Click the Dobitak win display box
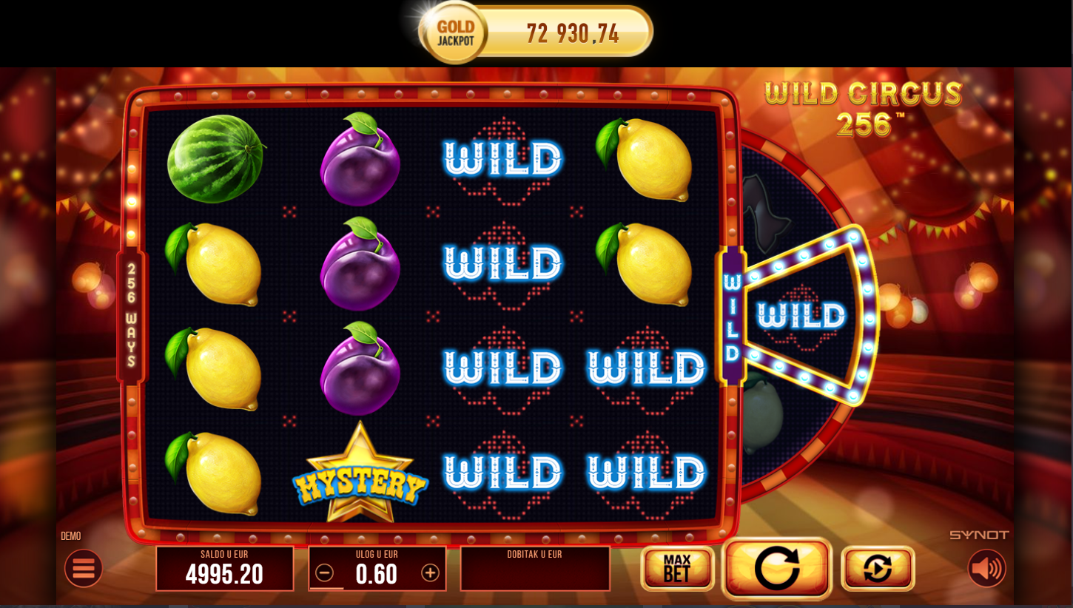 535,568
